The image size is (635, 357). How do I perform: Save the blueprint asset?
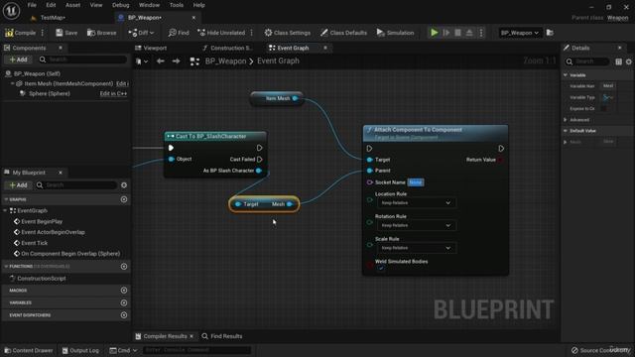(x=66, y=33)
